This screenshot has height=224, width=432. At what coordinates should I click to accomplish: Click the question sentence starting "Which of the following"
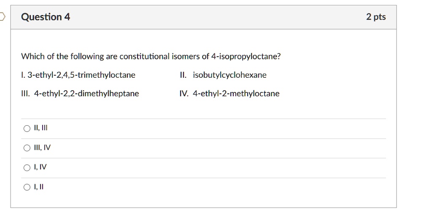151,56
